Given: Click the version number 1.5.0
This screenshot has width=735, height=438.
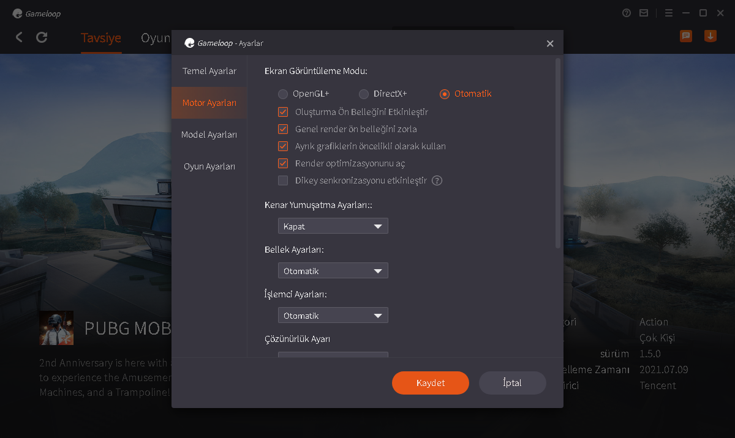Looking at the screenshot, I should click(650, 354).
